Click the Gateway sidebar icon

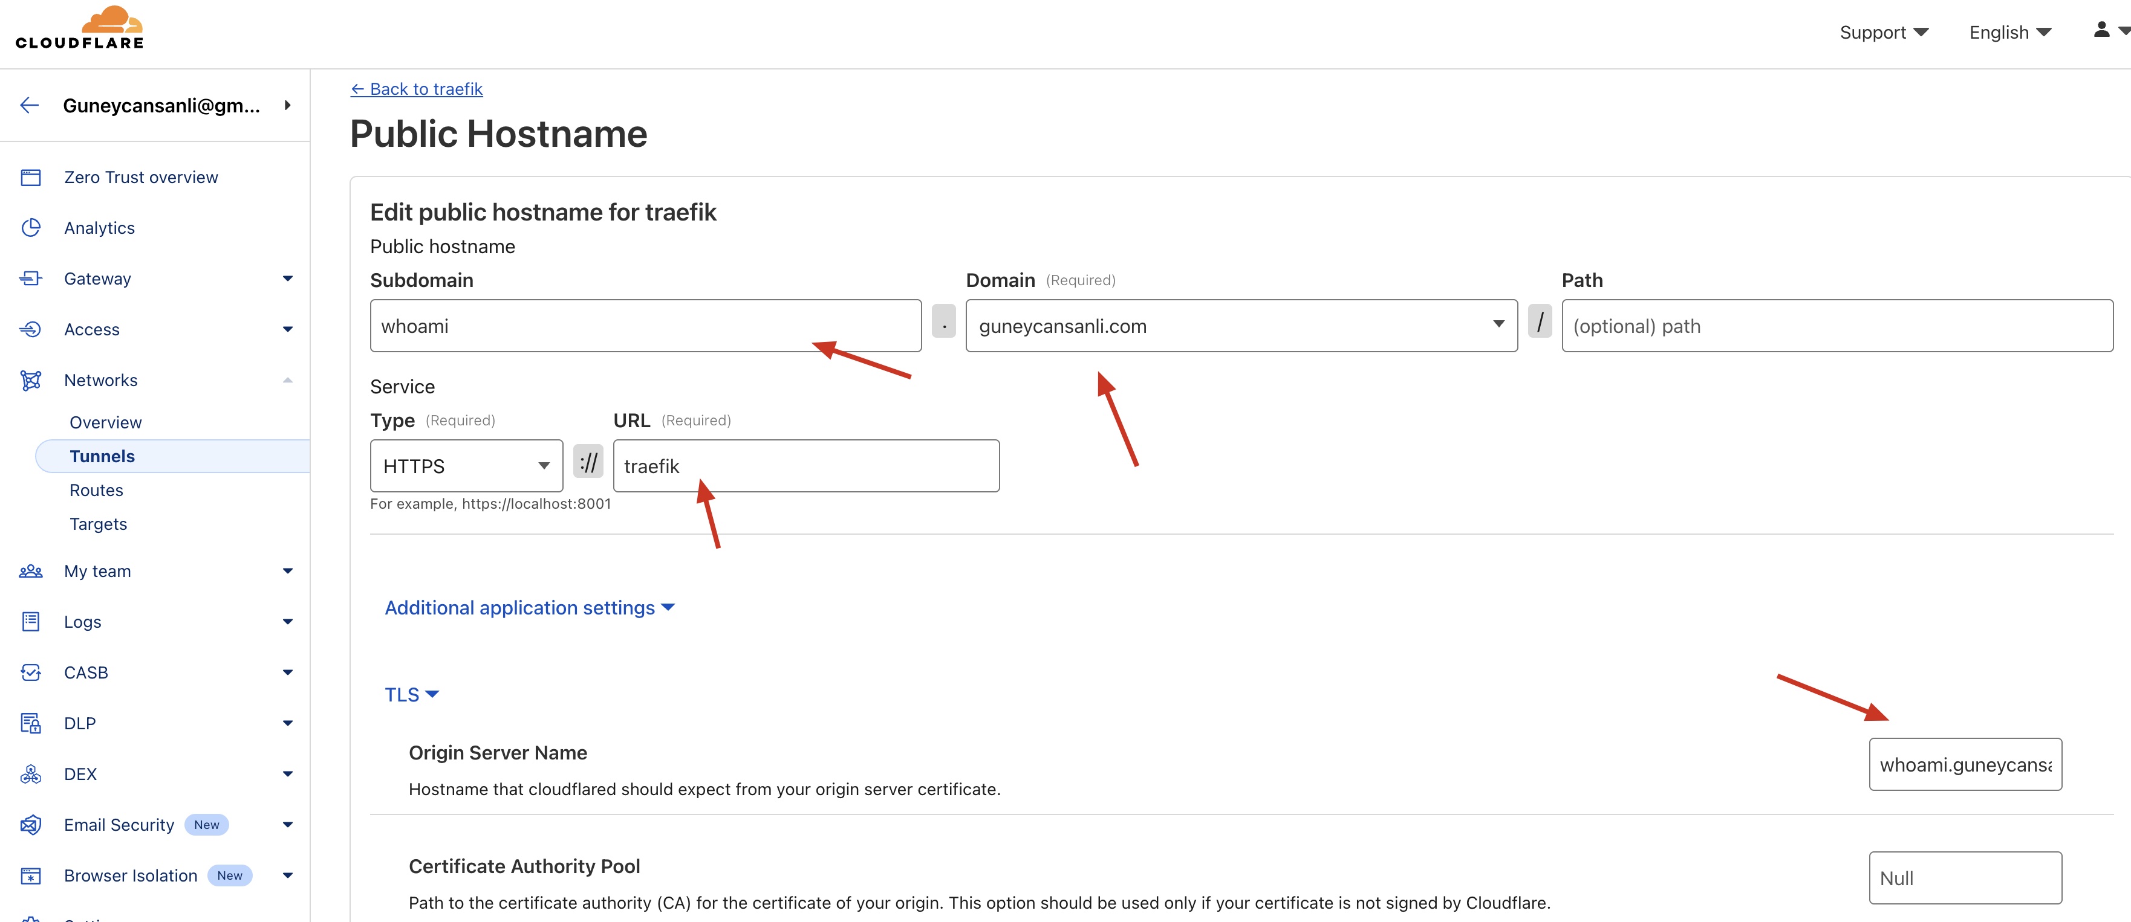[x=31, y=279]
